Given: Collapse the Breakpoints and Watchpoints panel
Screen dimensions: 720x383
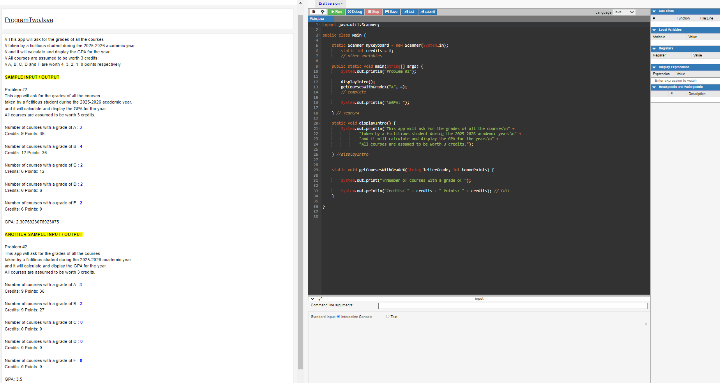Looking at the screenshot, I should tap(654, 87).
